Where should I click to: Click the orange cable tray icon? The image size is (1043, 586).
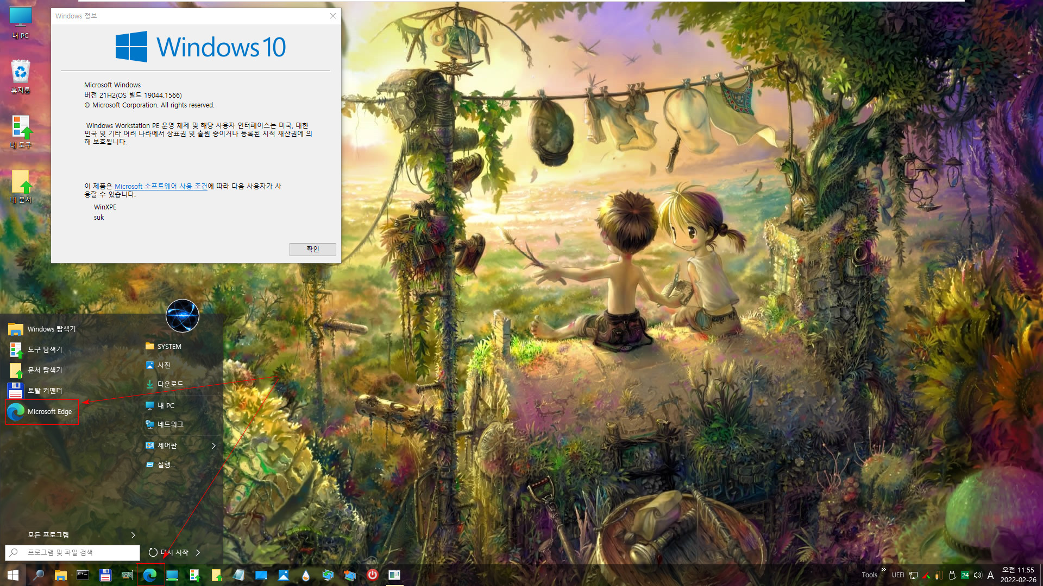coord(939,575)
